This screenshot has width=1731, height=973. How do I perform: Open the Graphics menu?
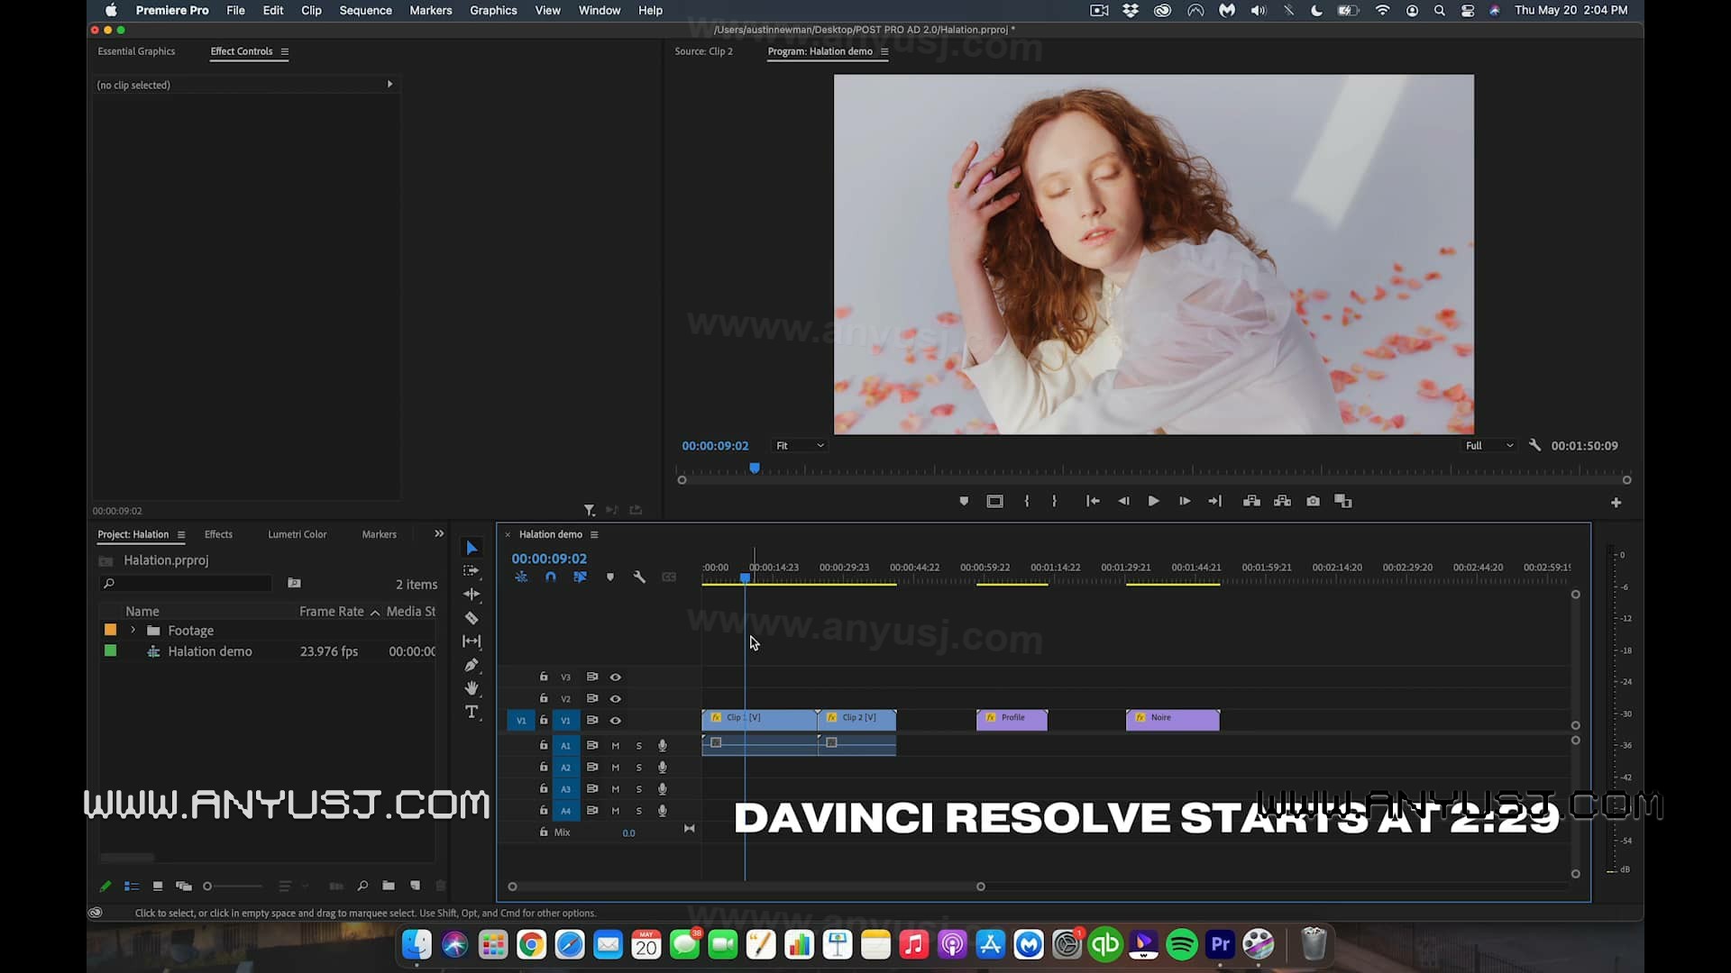coord(493,10)
